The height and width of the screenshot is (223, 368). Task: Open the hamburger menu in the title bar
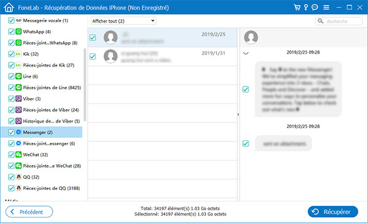(326, 7)
